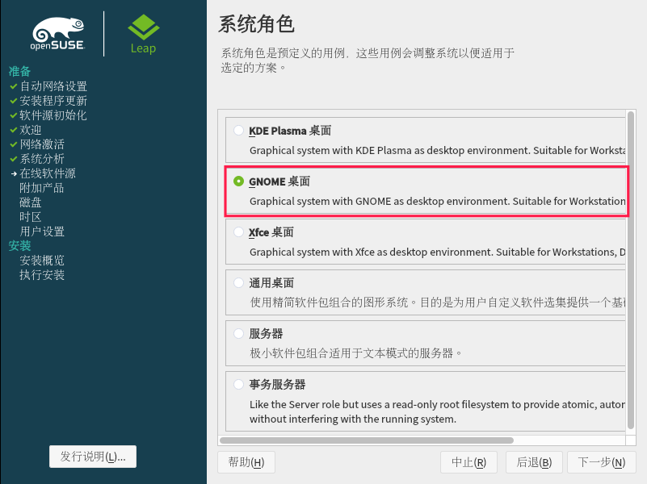
Task: Click the GNOME desktop environment description text
Action: pos(437,201)
